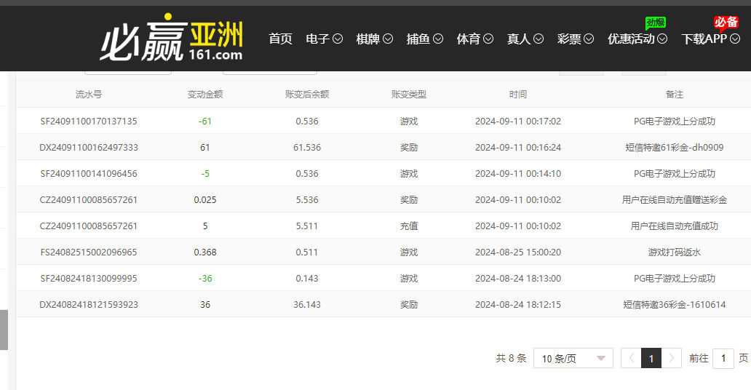Expand the 电子 menu chevron
751x390 pixels.
tap(338, 39)
